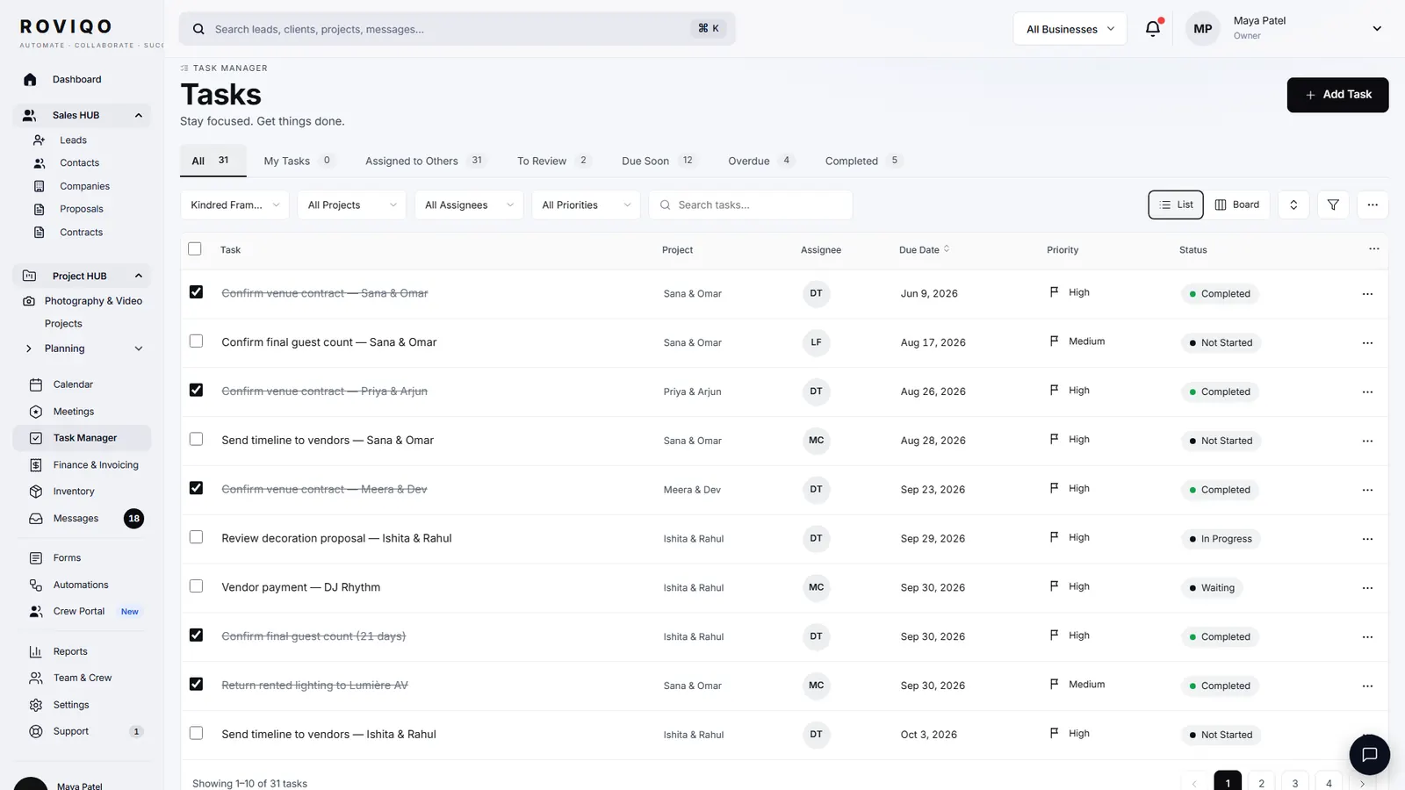Check Confirm final guest count — Sana & Omar
Screen dimensions: 1405x790
coord(196,341)
